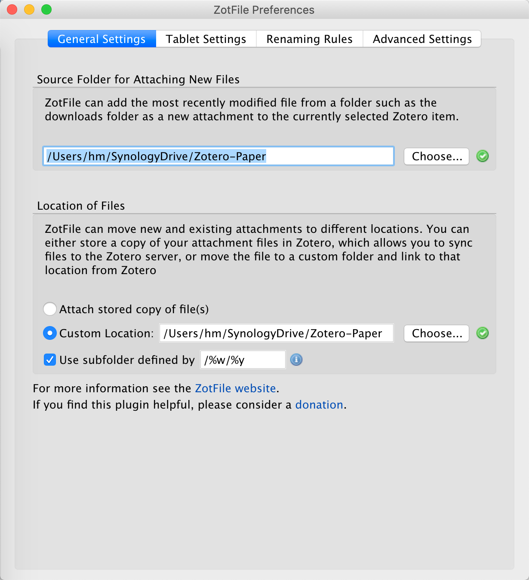Screen dimensions: 529x580
Task: Go to the Advanced Settings tab
Action: point(422,39)
